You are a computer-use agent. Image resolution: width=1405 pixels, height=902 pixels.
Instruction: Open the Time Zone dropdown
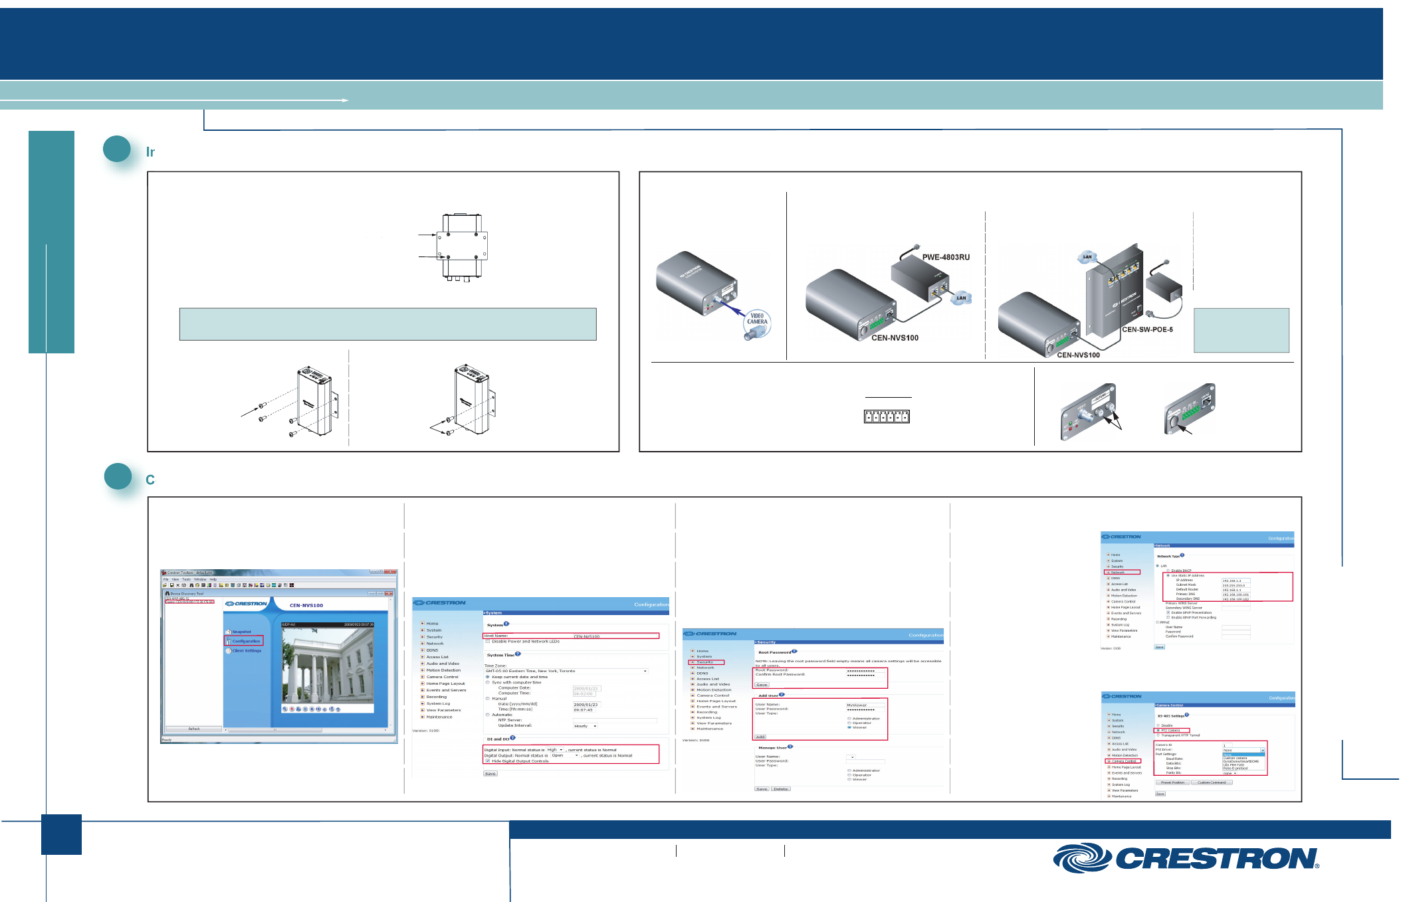(x=566, y=671)
